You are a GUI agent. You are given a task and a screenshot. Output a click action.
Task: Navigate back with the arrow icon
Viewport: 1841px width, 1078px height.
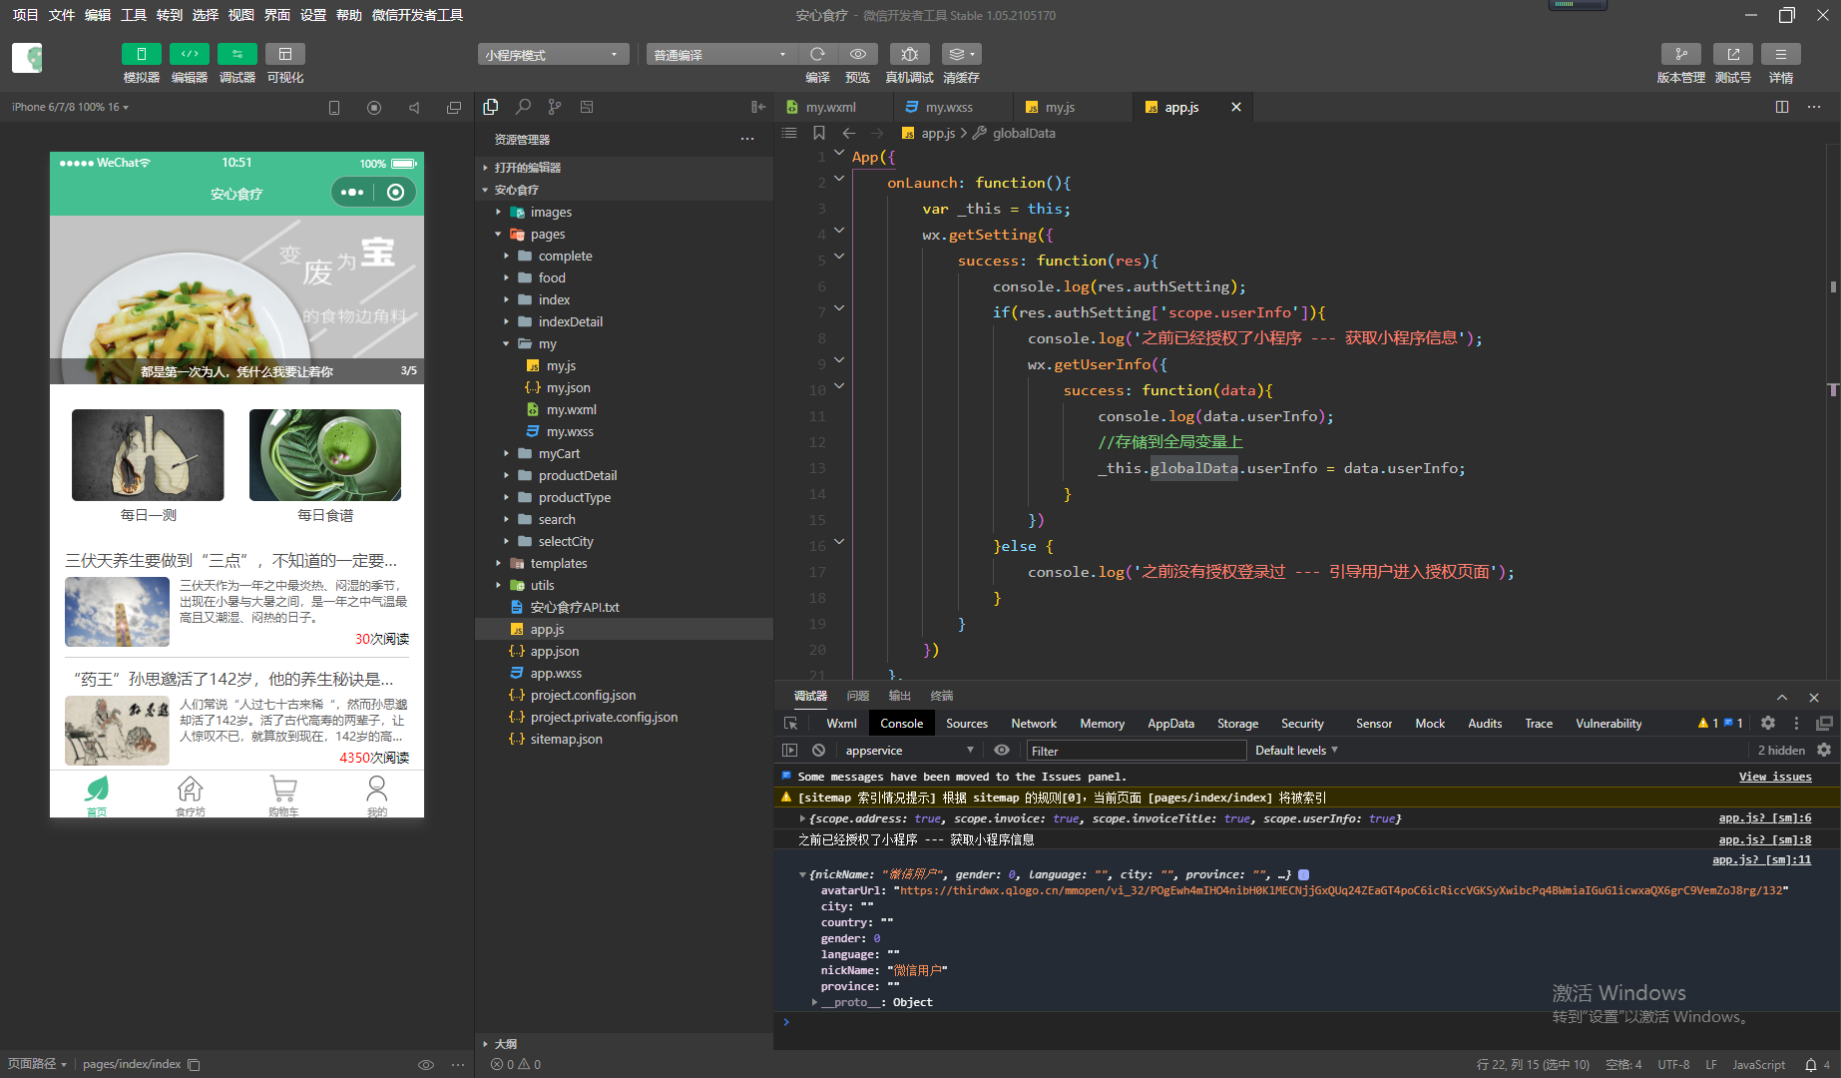tap(849, 133)
